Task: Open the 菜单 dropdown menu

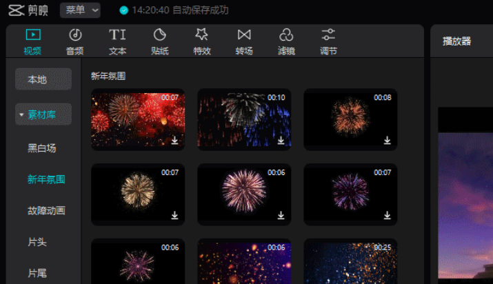Action: pyautogui.click(x=80, y=10)
